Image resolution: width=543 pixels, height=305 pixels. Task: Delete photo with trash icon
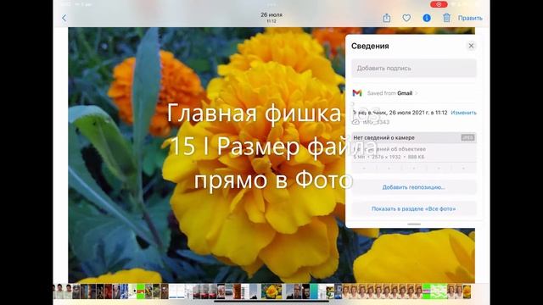pyautogui.click(x=447, y=18)
